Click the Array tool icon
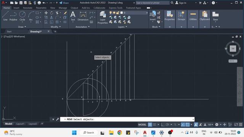The height and width of the screenshot is (137, 244). (57, 22)
